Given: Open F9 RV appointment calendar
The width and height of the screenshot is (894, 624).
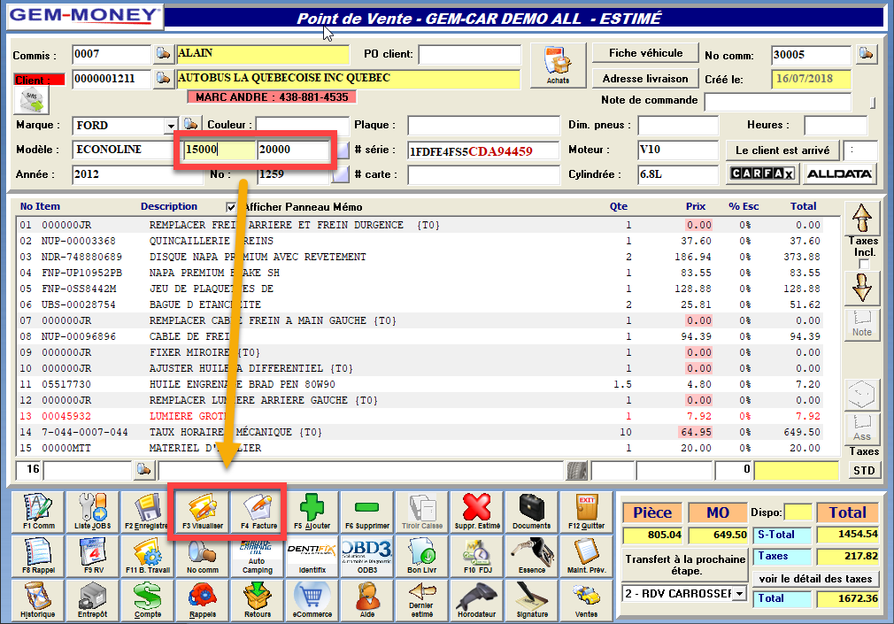Looking at the screenshot, I should pyautogui.click(x=92, y=555).
